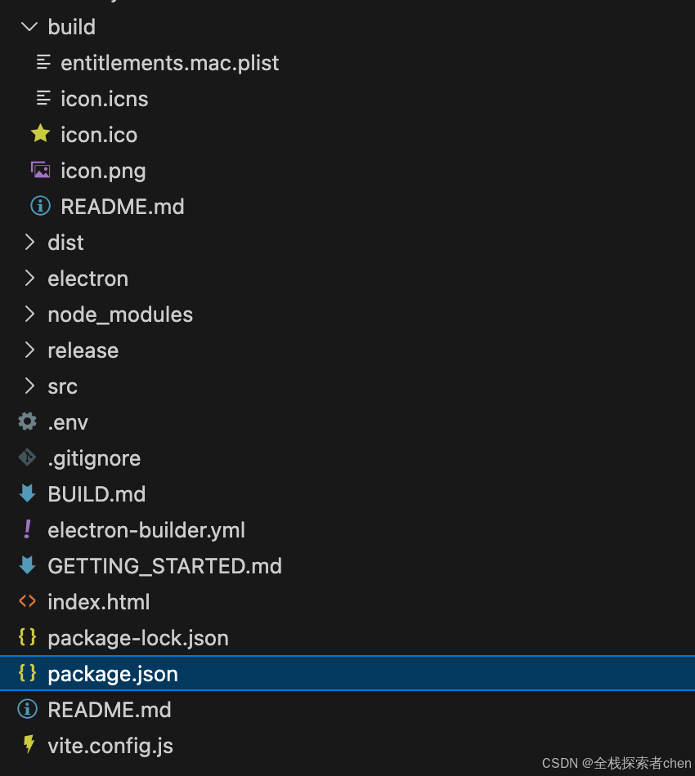Click the YAML icon for electron-builder.yml
Screen dimensions: 695x776
27,529
